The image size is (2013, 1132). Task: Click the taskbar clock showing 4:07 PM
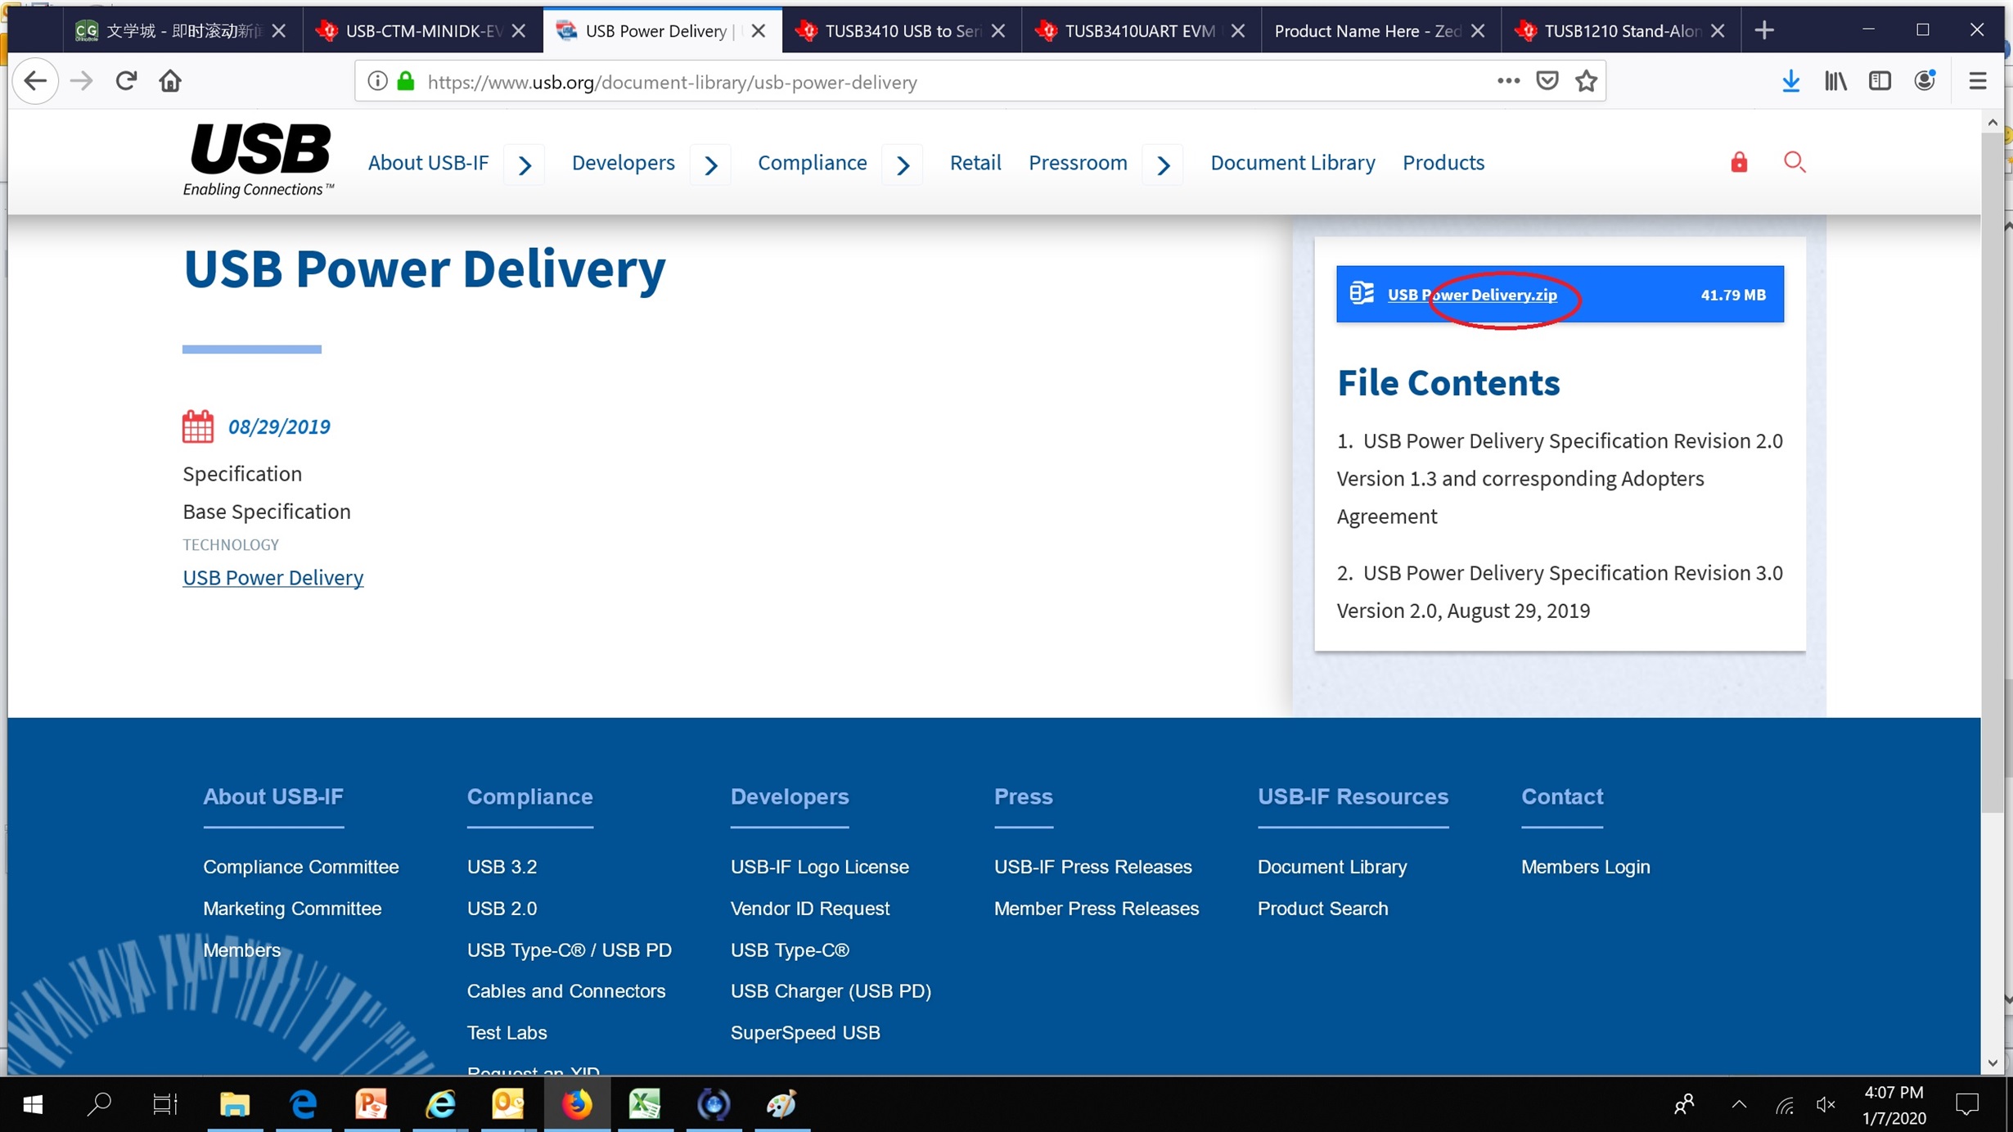(x=1894, y=1105)
